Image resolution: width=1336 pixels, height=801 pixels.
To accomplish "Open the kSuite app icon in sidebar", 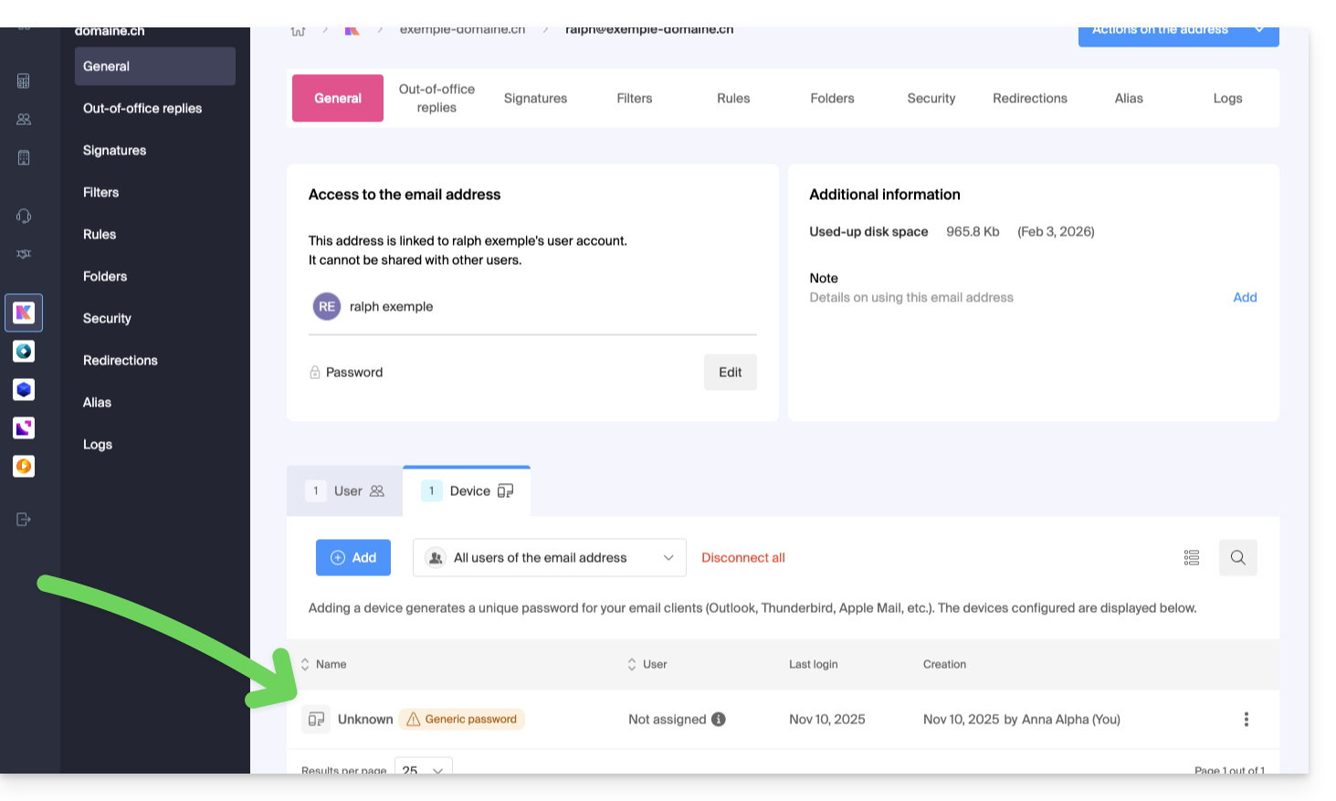I will (24, 313).
